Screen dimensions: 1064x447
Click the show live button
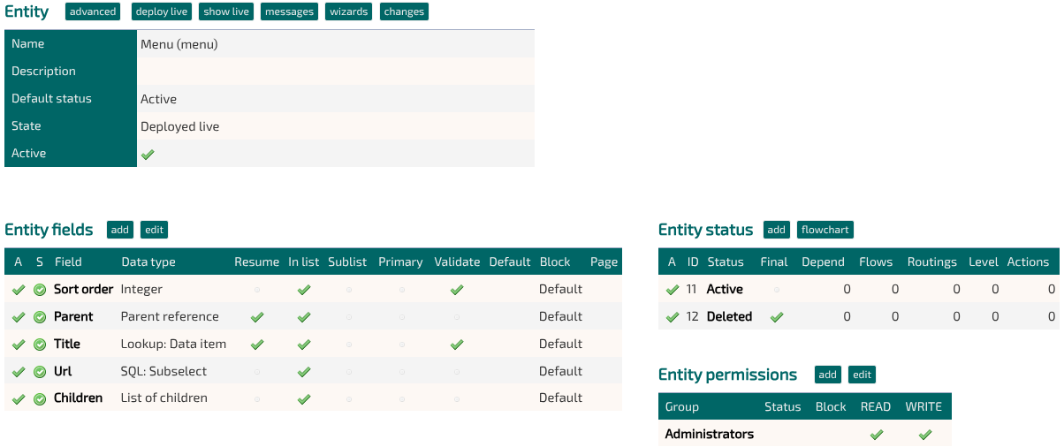(226, 11)
